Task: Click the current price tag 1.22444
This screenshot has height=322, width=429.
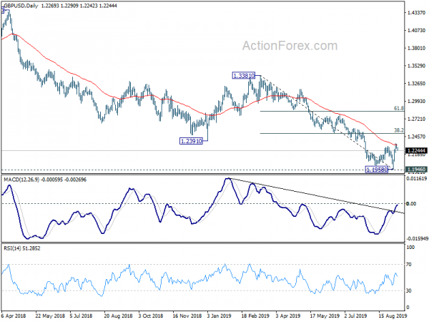Action: 415,150
